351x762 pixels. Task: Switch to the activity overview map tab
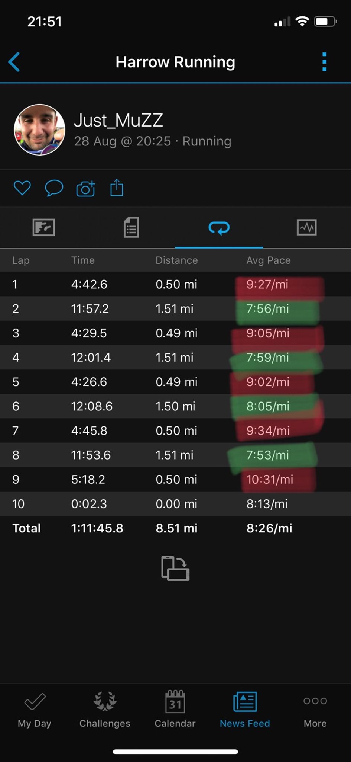pos(44,227)
